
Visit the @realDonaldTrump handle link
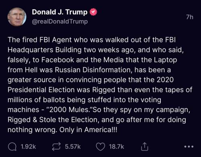[60, 21]
